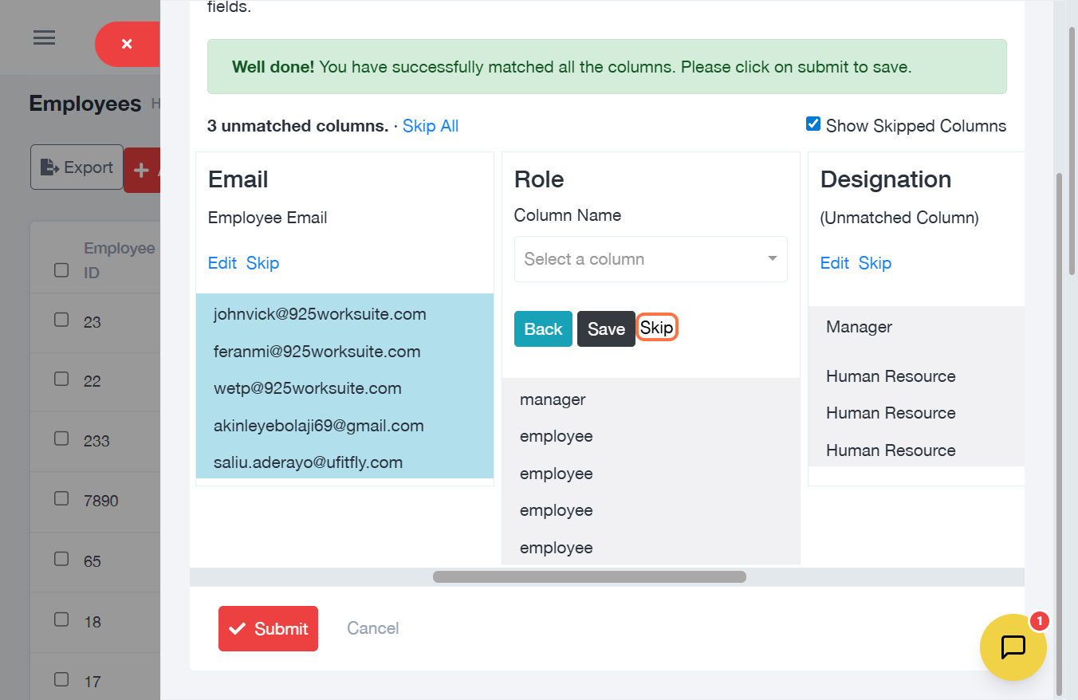Click Cancel next to Submit
This screenshot has width=1078, height=700.
372,628
